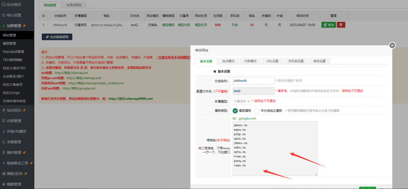Select the 本分组独立模板 radio option
408x189 pixels.
pyautogui.click(x=257, y=110)
